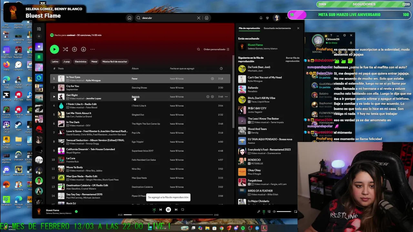
Task: Click the plus icon to create a playlist
Action: (39, 36)
